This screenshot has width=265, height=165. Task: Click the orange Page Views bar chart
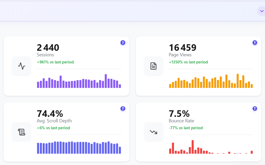point(211,81)
